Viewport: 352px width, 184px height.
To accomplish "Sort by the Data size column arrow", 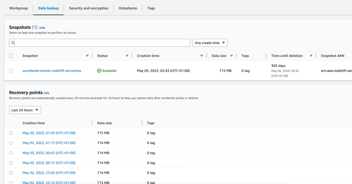I will pos(231,56).
